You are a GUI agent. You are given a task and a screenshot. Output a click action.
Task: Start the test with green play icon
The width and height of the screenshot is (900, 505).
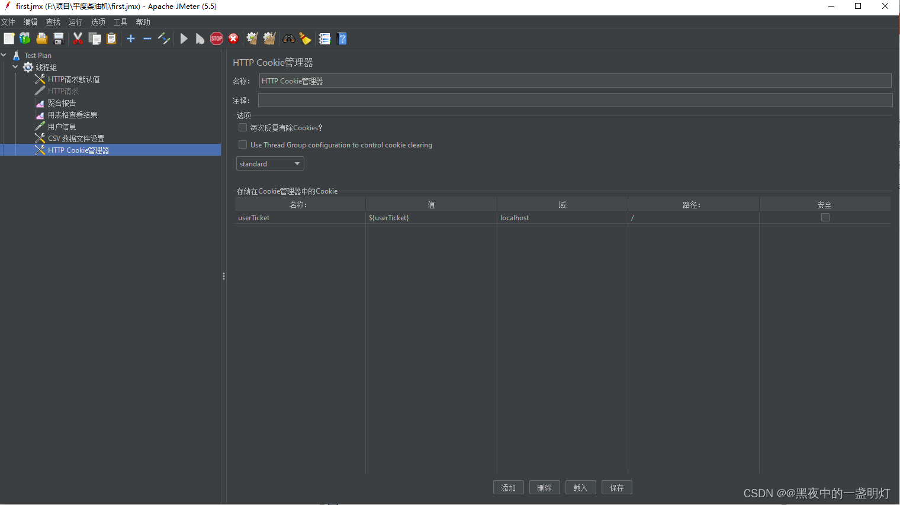(x=184, y=38)
